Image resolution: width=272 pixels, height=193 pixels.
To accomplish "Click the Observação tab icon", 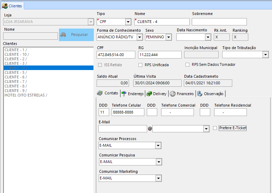I will coord(200,94).
